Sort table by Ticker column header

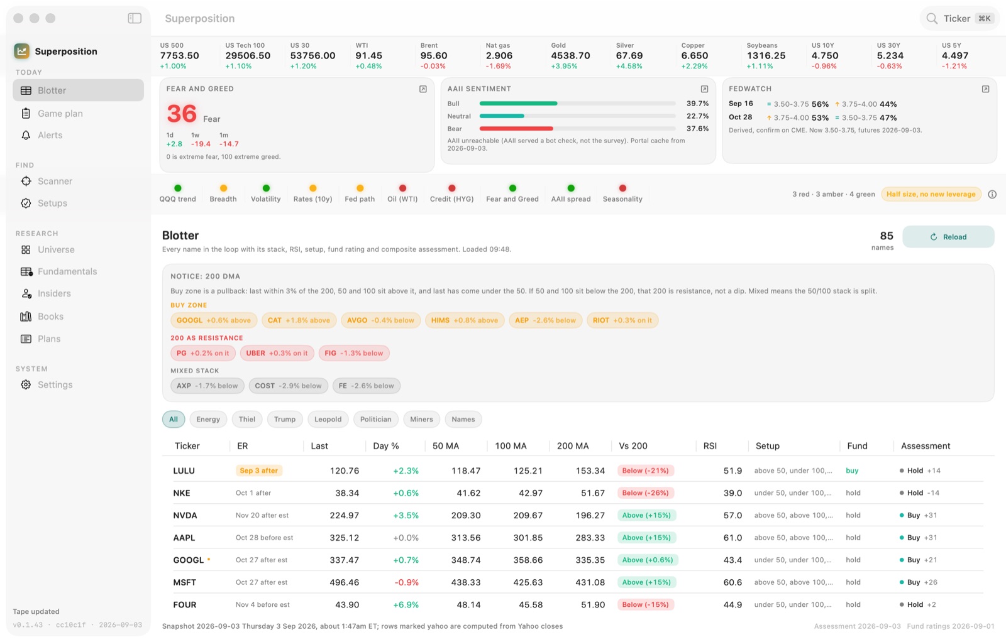pyautogui.click(x=187, y=446)
